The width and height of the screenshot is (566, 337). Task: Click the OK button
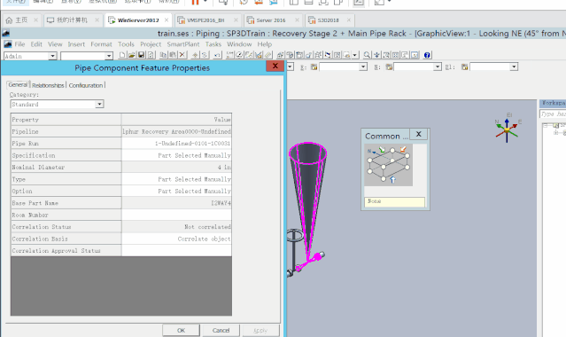pos(181,330)
